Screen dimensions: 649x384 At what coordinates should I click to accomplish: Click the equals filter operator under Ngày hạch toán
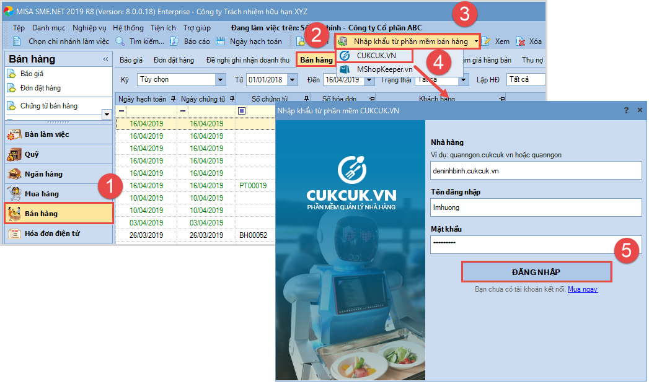click(x=121, y=111)
